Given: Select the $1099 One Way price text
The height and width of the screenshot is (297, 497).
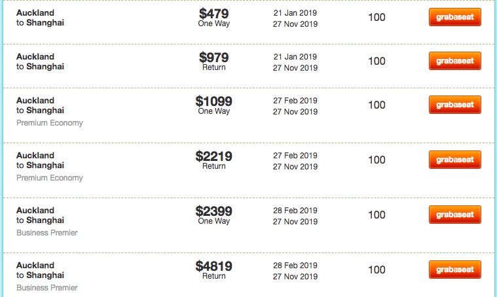Looking at the screenshot, I should tap(214, 105).
